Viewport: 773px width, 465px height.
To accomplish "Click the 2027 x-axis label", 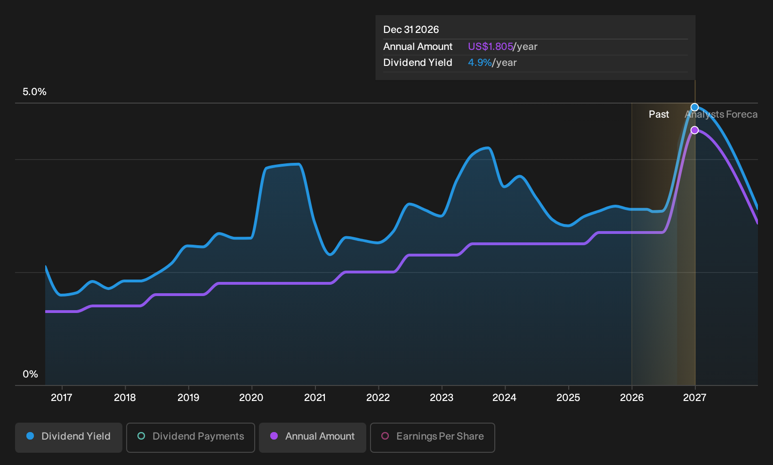I will pos(694,398).
